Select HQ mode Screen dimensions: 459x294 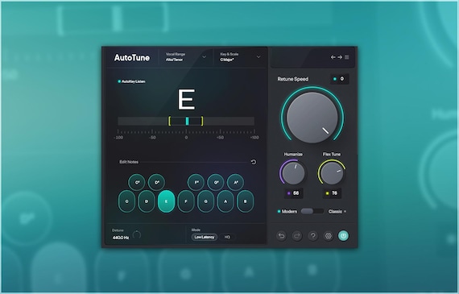tap(227, 237)
